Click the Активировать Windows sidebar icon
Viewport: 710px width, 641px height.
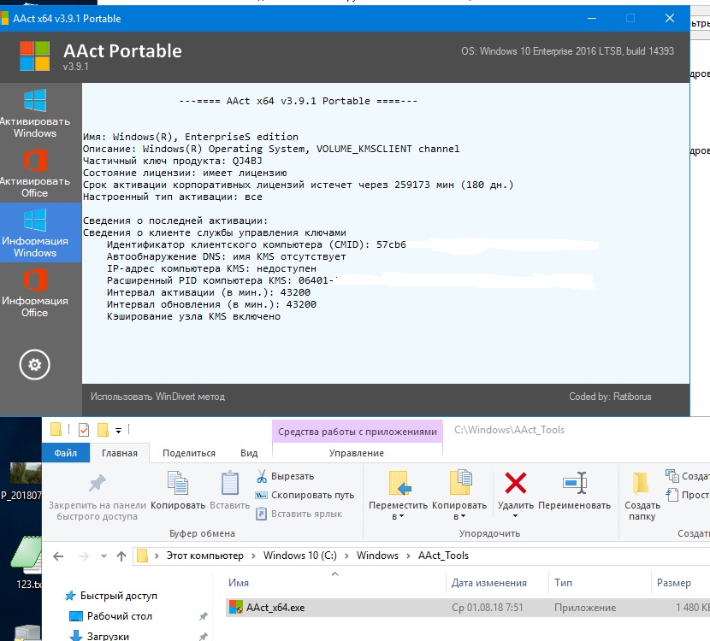click(35, 101)
